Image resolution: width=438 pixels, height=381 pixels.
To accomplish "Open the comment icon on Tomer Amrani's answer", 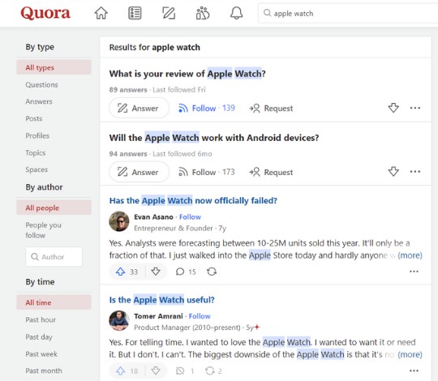I will click(180, 371).
